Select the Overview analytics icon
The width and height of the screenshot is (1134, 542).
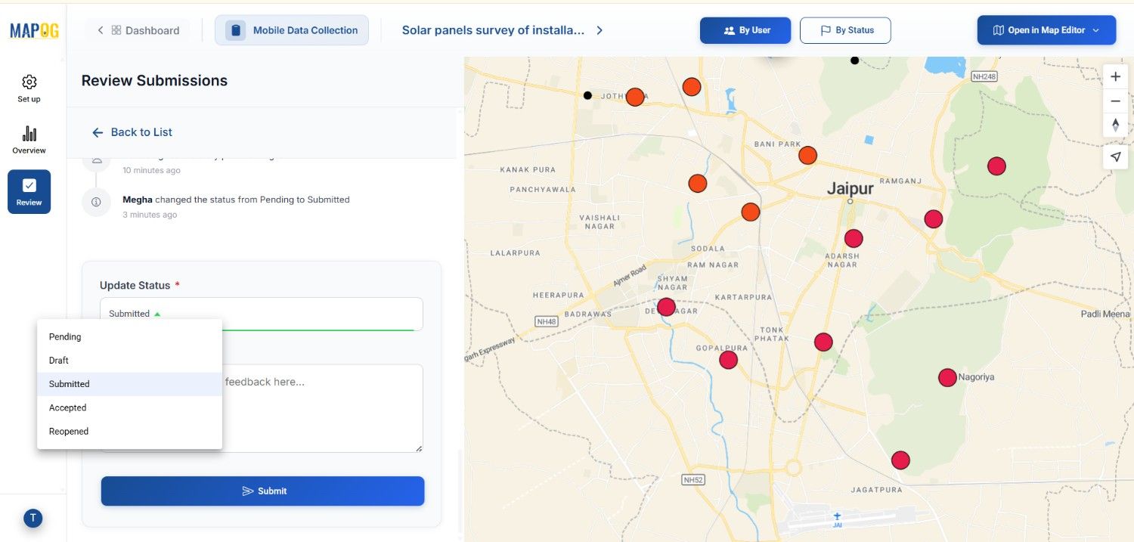[x=28, y=138]
